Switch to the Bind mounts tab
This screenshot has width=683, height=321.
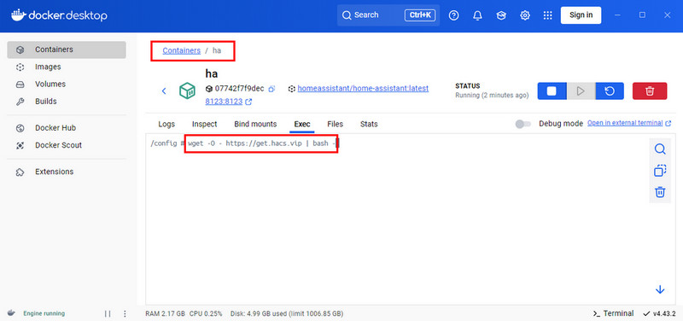pos(255,124)
